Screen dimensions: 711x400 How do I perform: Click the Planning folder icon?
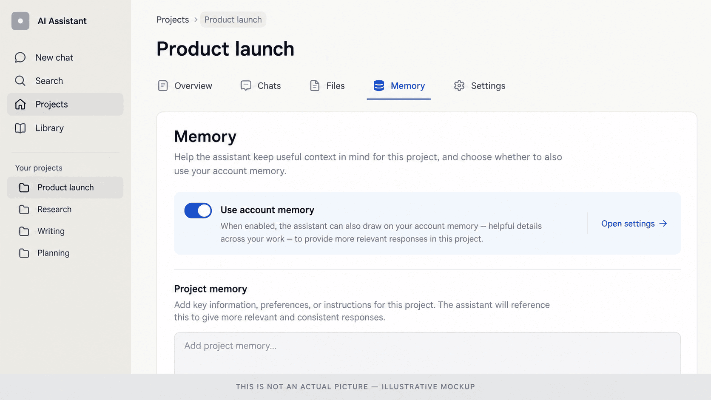click(24, 253)
